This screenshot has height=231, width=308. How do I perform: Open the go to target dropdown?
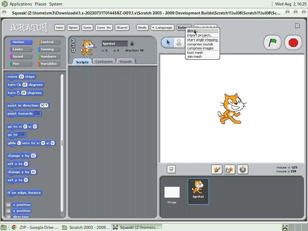click(22, 135)
